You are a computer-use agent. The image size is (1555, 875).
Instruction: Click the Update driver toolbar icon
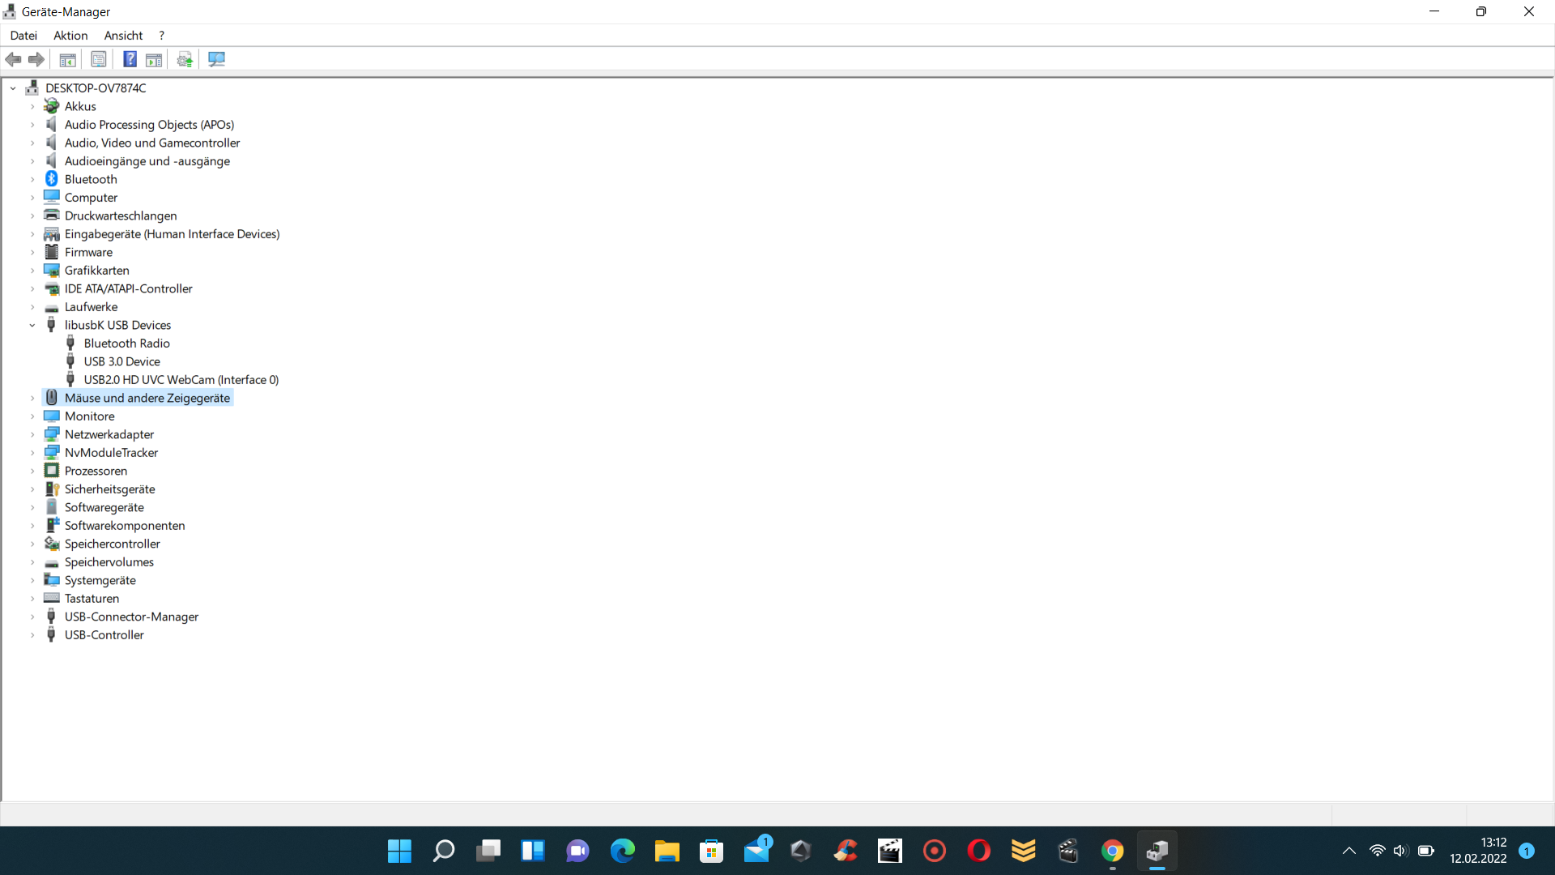click(185, 59)
